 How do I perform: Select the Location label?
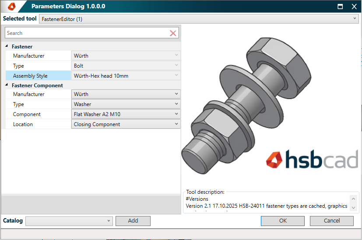(x=23, y=124)
